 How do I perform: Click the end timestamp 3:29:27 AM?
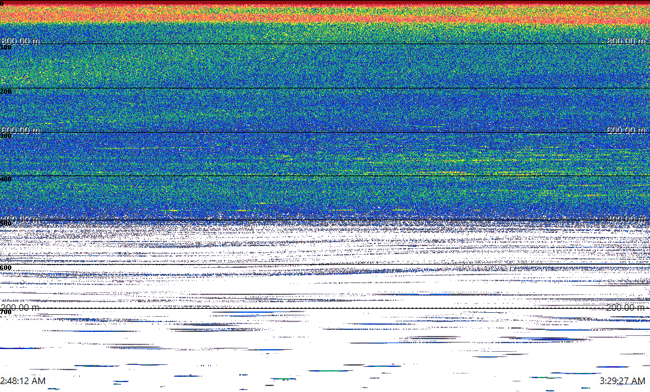pos(623,381)
